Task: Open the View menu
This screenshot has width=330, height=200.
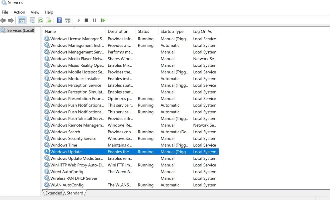Action: coord(35,12)
